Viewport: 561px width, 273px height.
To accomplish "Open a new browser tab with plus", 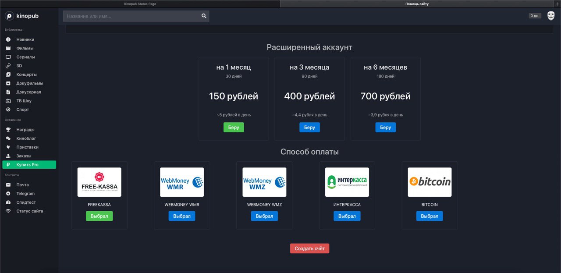I will [x=557, y=4].
